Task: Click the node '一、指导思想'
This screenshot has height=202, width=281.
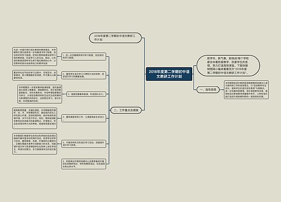Action: pyautogui.click(x=208, y=90)
